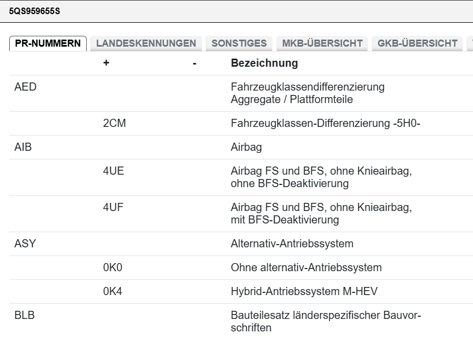Screen dimensions: 473x339
Task: Switch to the GKB-ÜBERSICHT tab
Action: click(417, 43)
